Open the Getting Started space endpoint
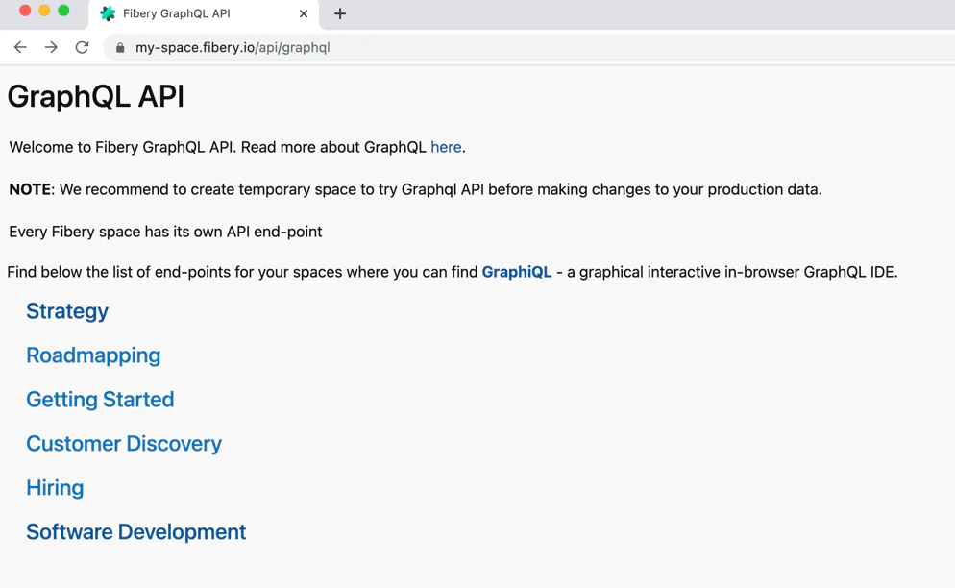Screen dimensions: 955x588 (x=100, y=400)
